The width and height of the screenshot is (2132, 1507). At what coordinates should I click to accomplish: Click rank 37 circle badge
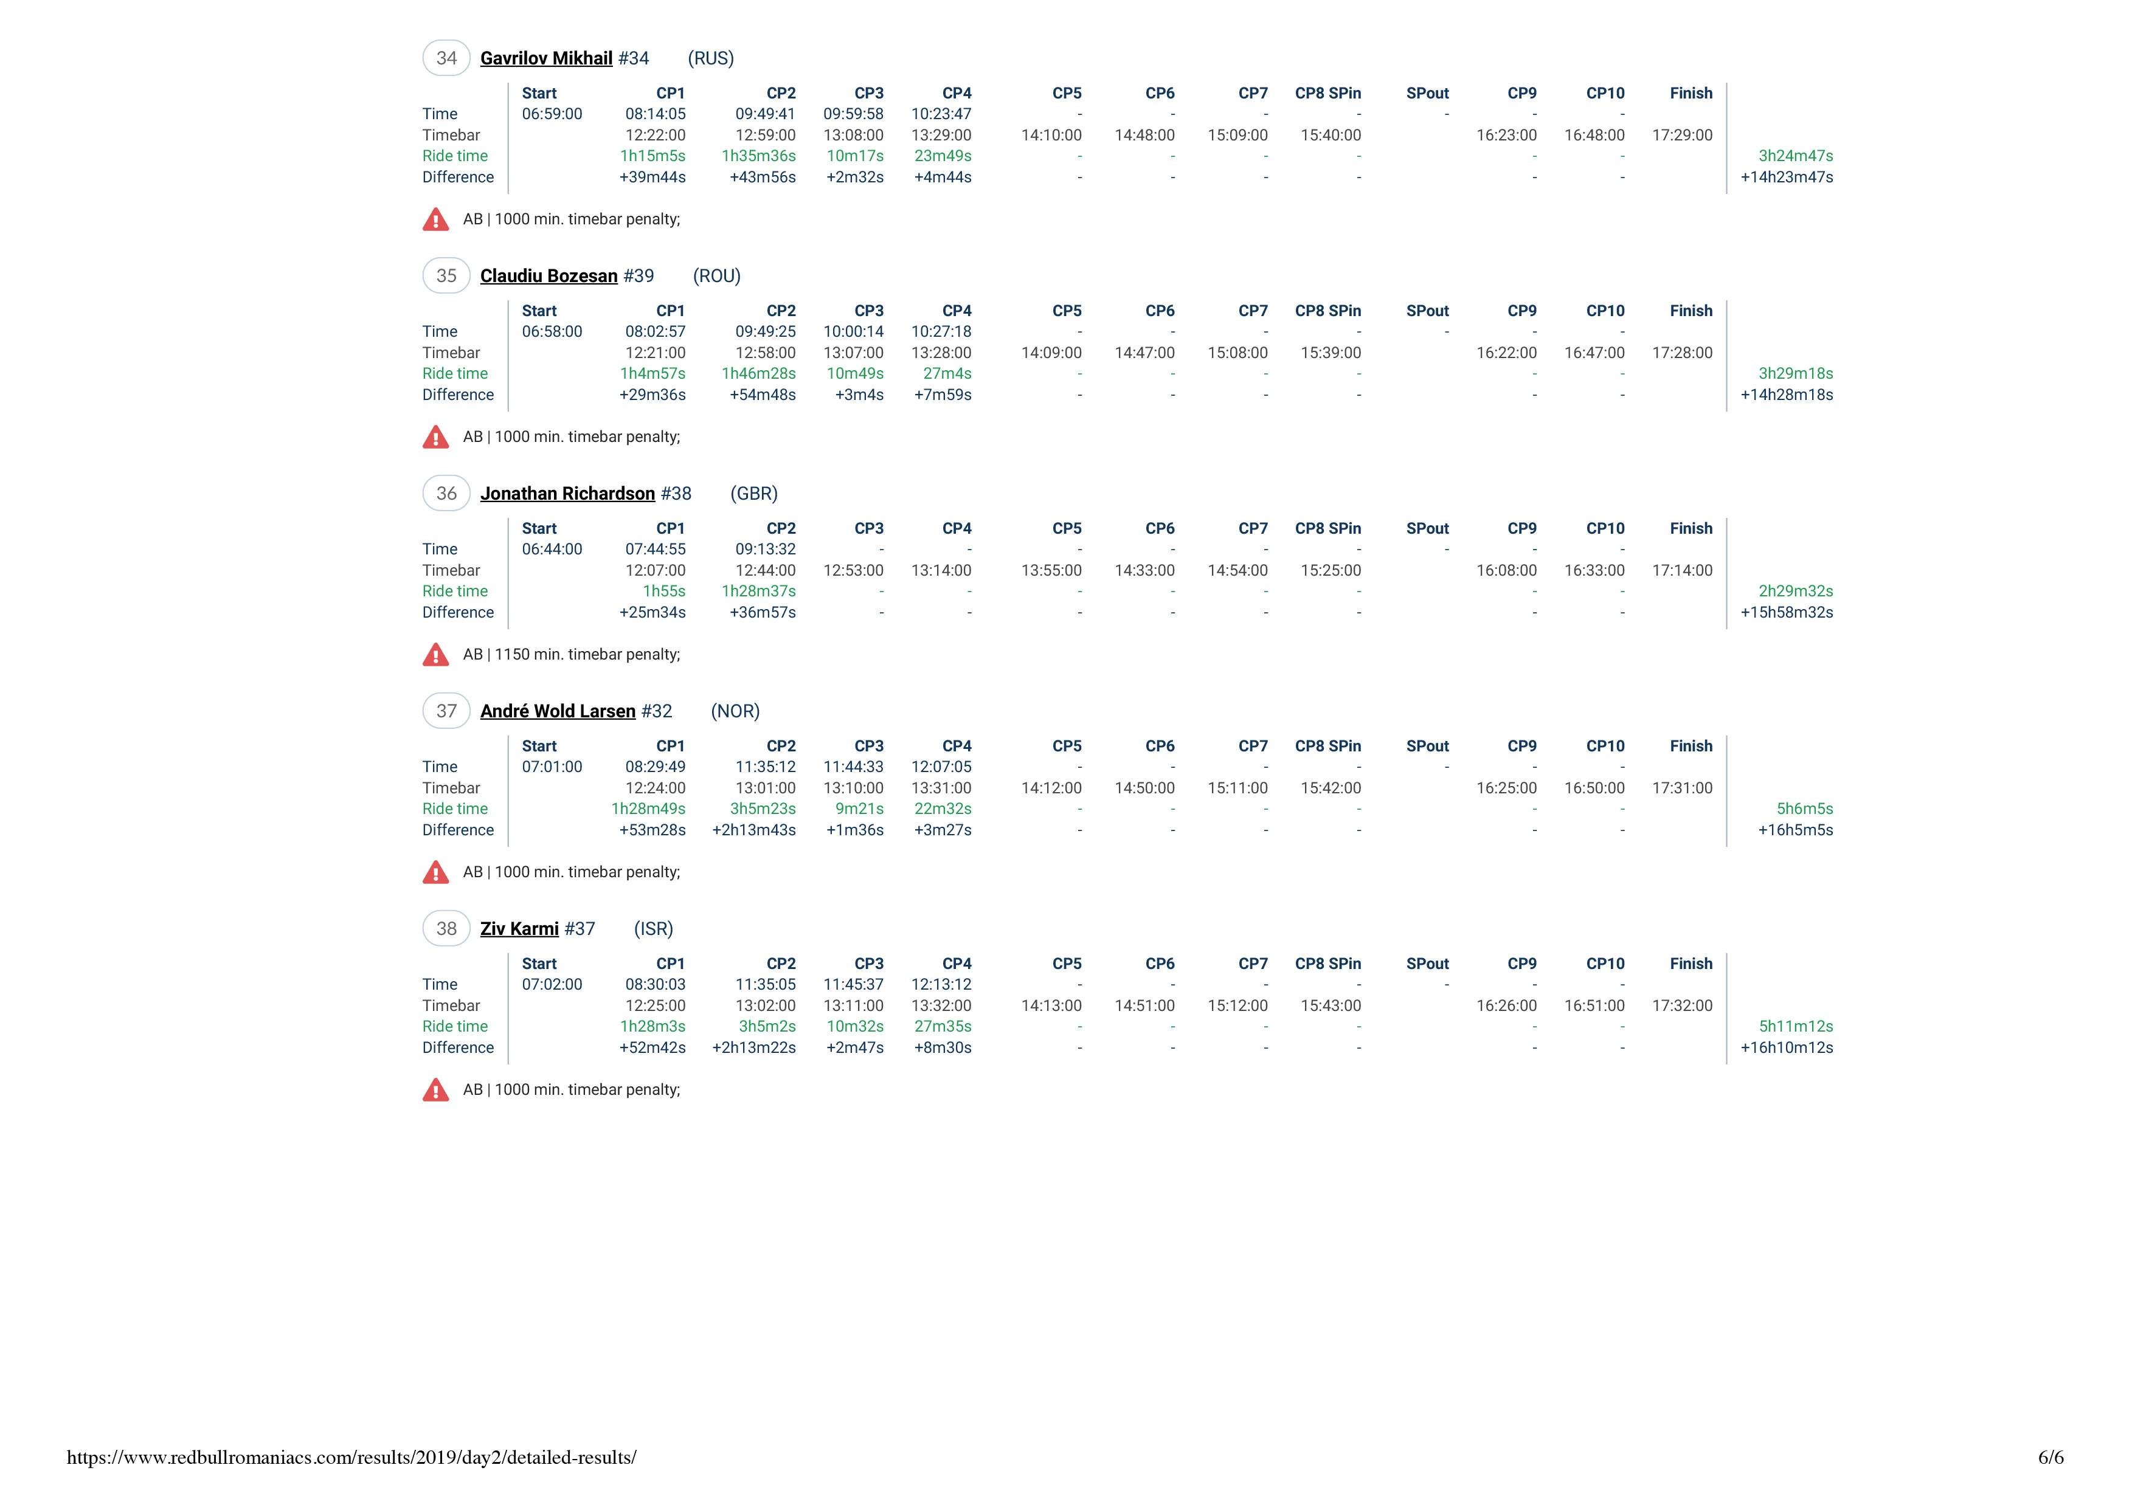tap(446, 711)
